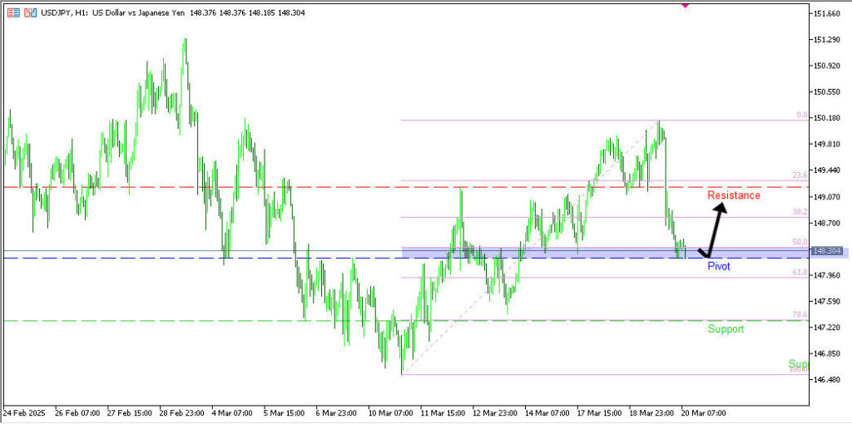
Task: Click the Fibonacci 38.2 level label
Action: (x=800, y=212)
